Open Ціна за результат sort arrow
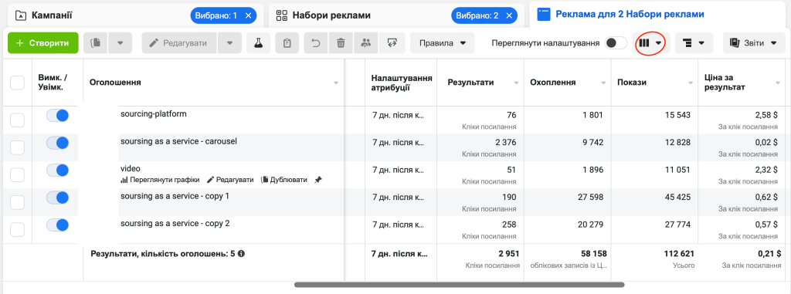 point(778,83)
